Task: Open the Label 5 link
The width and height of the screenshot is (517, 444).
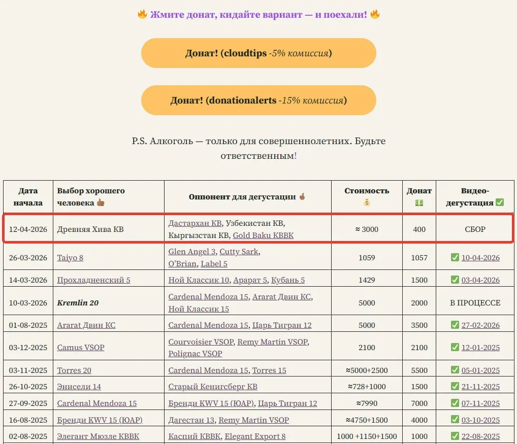Action: click(x=214, y=263)
